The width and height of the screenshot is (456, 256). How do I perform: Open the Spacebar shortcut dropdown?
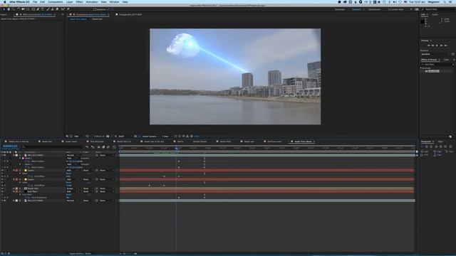click(435, 54)
